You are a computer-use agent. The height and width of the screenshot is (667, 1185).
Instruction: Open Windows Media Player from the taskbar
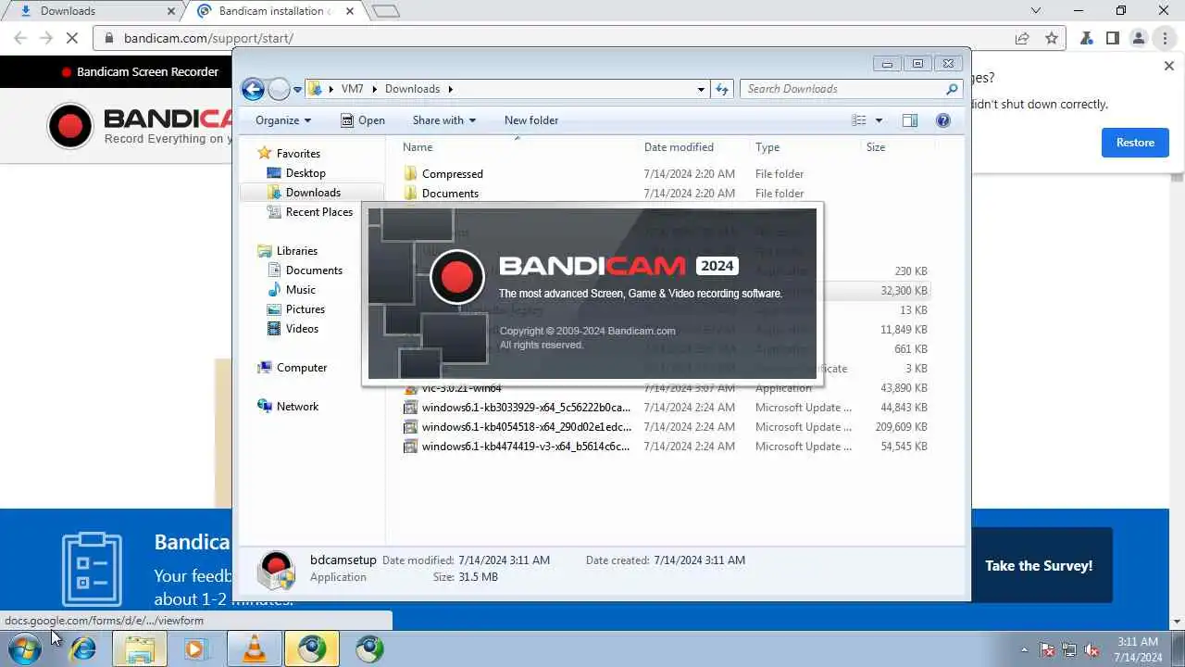[197, 648]
